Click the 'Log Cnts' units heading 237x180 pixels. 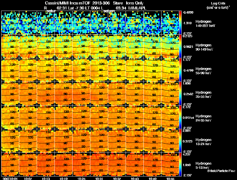(218, 3)
